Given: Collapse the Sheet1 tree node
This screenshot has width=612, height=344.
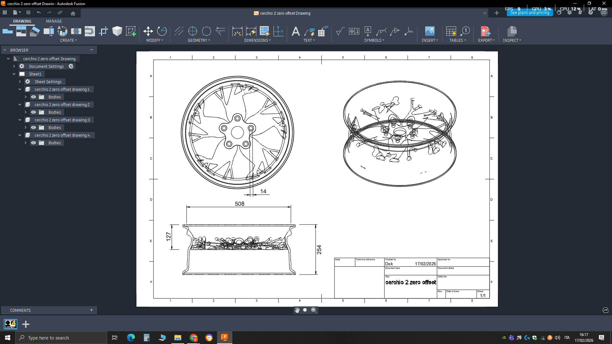Looking at the screenshot, I should [14, 74].
